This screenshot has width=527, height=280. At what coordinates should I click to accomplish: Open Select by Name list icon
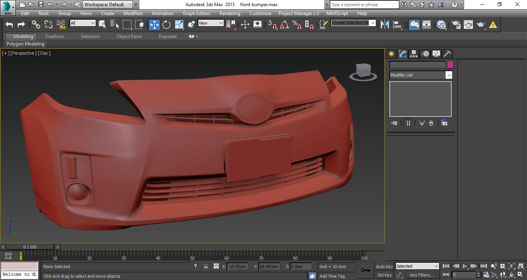[115, 25]
